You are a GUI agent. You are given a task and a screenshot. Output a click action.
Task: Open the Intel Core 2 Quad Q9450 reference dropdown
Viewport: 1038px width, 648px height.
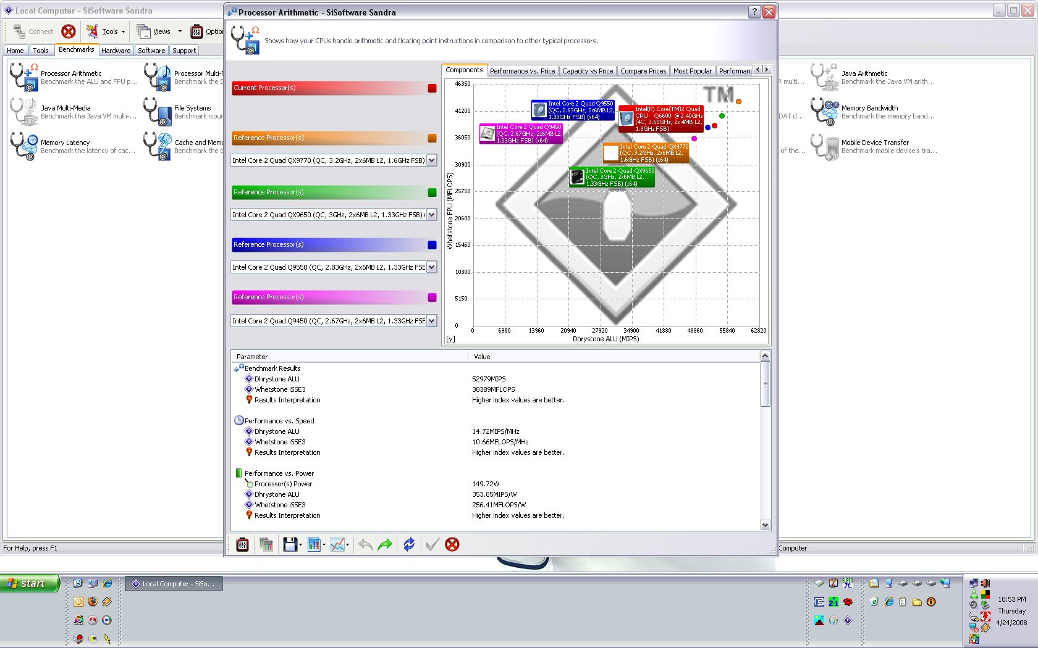coord(432,321)
